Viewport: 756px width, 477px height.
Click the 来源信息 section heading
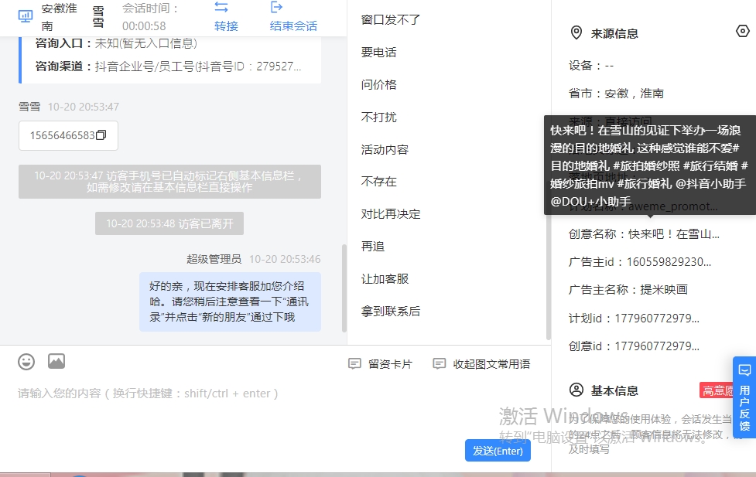point(614,33)
